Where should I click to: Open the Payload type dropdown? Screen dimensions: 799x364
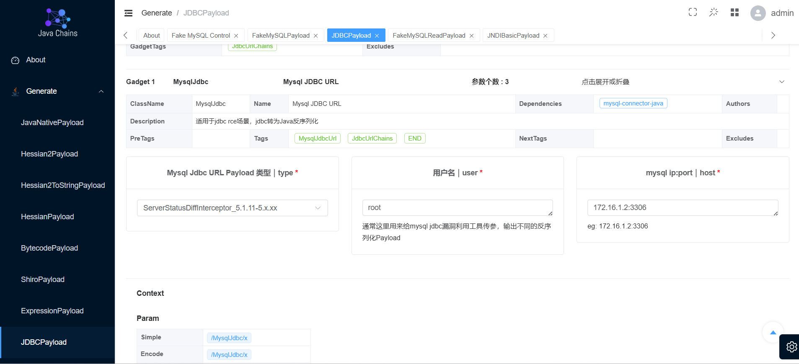coord(233,208)
